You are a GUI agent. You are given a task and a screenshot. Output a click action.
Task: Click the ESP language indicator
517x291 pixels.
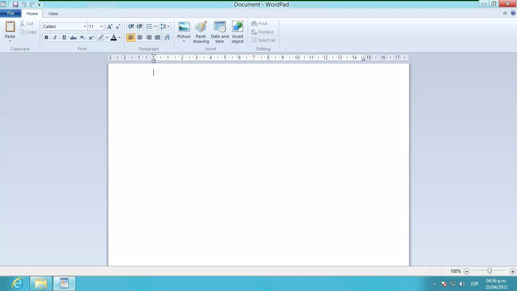pos(475,284)
